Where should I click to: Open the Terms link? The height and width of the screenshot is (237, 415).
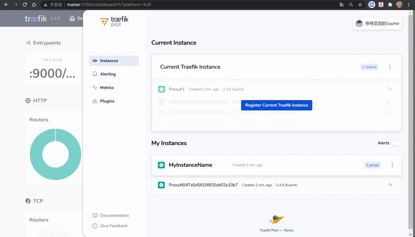[289, 230]
